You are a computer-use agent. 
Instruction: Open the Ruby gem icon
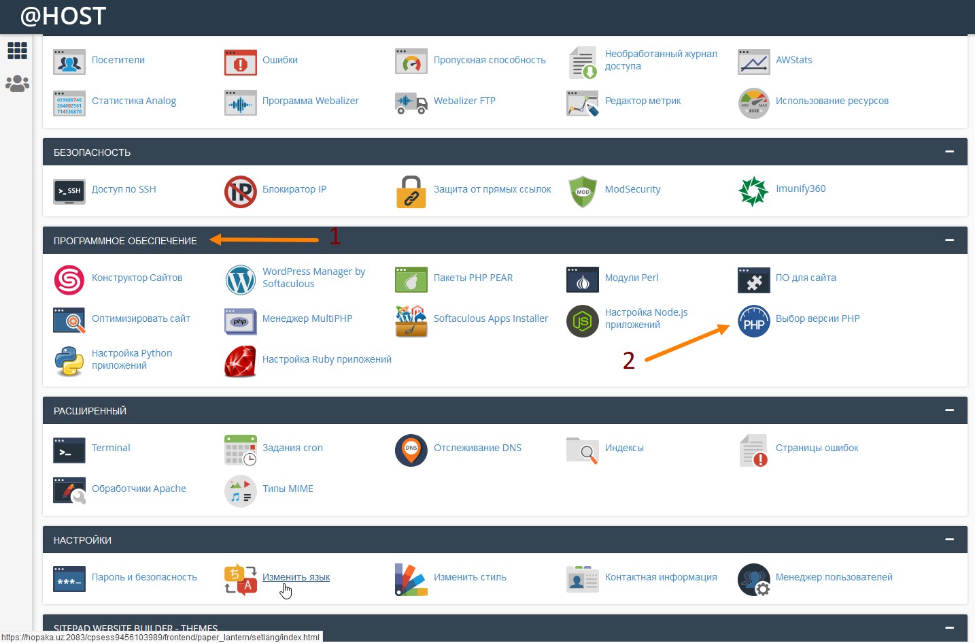coord(241,361)
